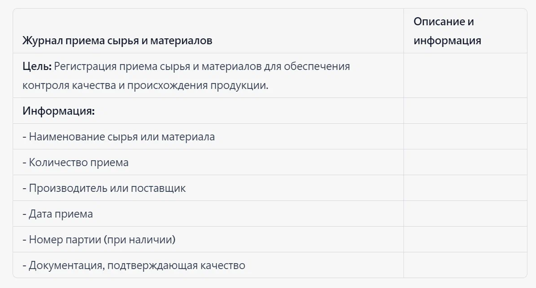Click empty description cell beside 'Документация, подтверждающая качество'

click(x=465, y=265)
